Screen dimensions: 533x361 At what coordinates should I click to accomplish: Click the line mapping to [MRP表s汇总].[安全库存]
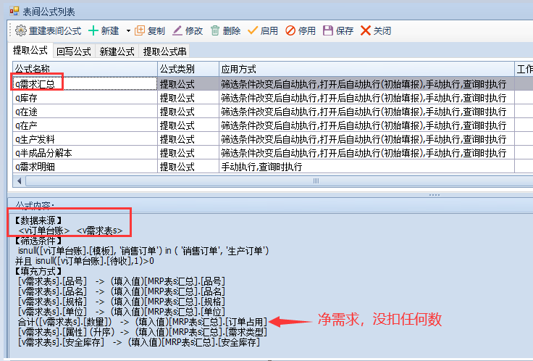tap(139, 342)
